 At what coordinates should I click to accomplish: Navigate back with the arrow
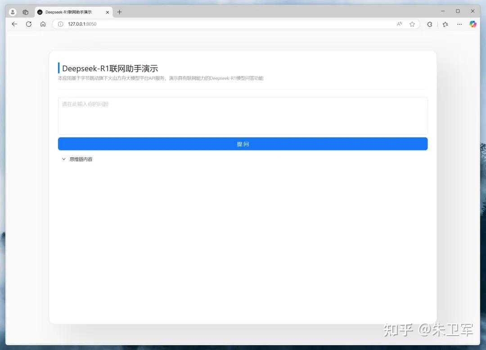point(14,24)
